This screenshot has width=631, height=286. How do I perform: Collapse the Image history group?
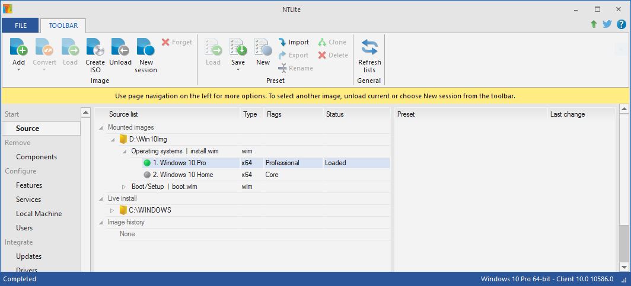[101, 223]
